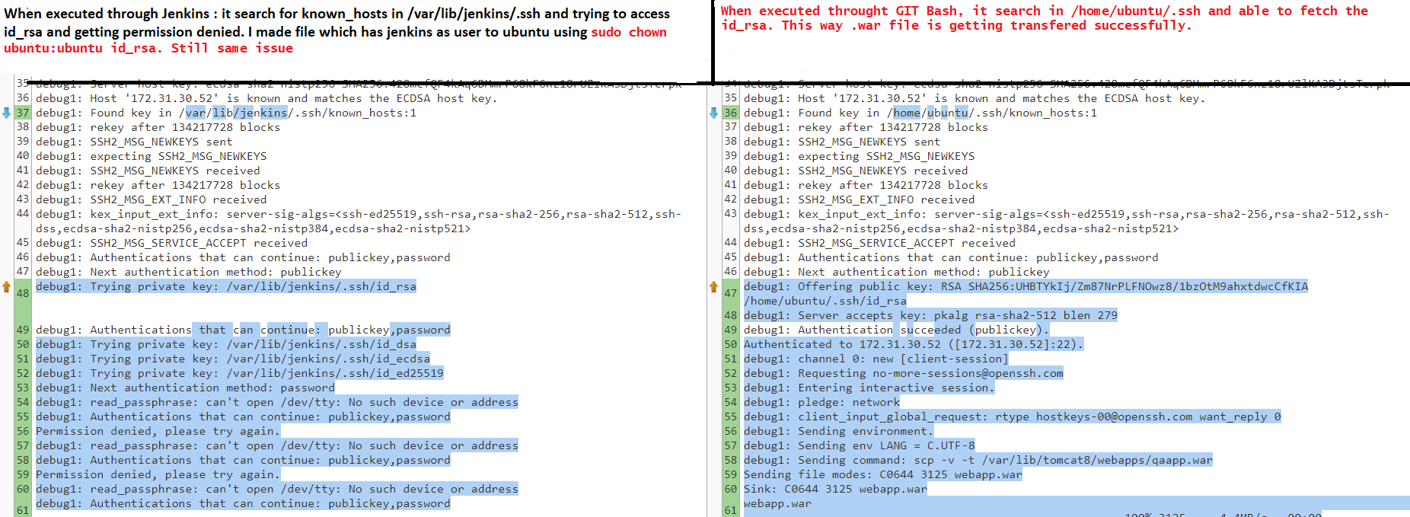The height and width of the screenshot is (517, 1410).
Task: Click orange up arrow beside left pane line 48
Action: point(6,287)
